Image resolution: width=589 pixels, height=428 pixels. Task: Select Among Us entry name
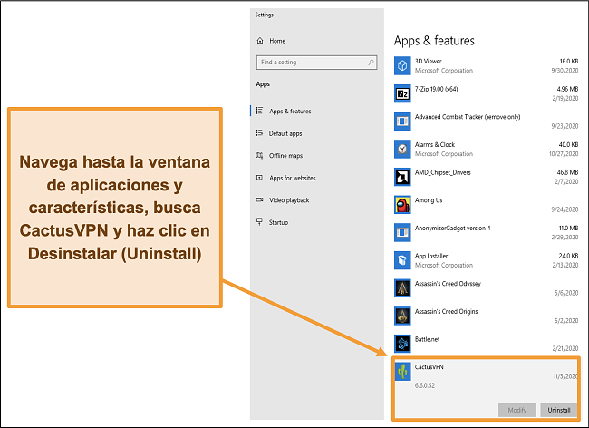(x=429, y=200)
